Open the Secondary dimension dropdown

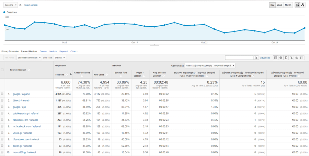pyautogui.click(x=30, y=58)
